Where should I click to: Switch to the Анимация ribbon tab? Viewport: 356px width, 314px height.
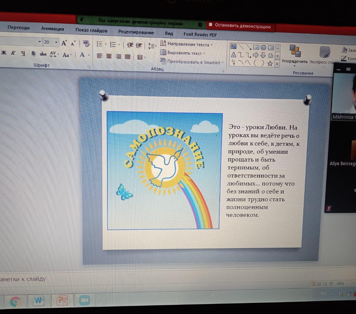[x=52, y=29]
